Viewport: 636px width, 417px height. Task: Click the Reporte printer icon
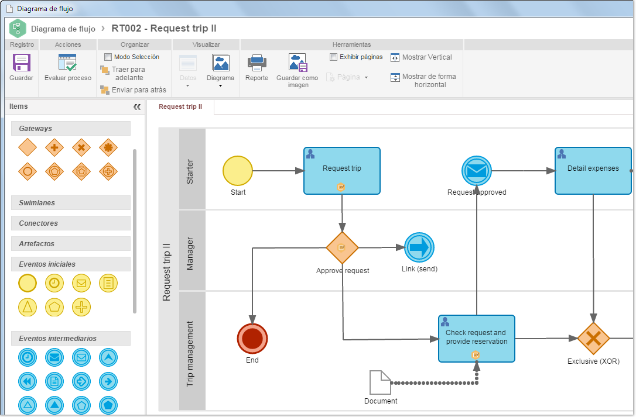tap(257, 63)
